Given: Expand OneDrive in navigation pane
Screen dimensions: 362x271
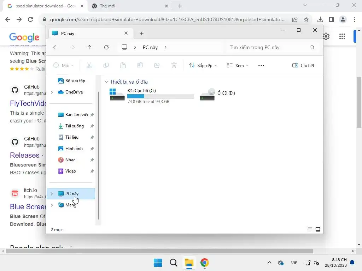Looking at the screenshot, I should (x=52, y=92).
